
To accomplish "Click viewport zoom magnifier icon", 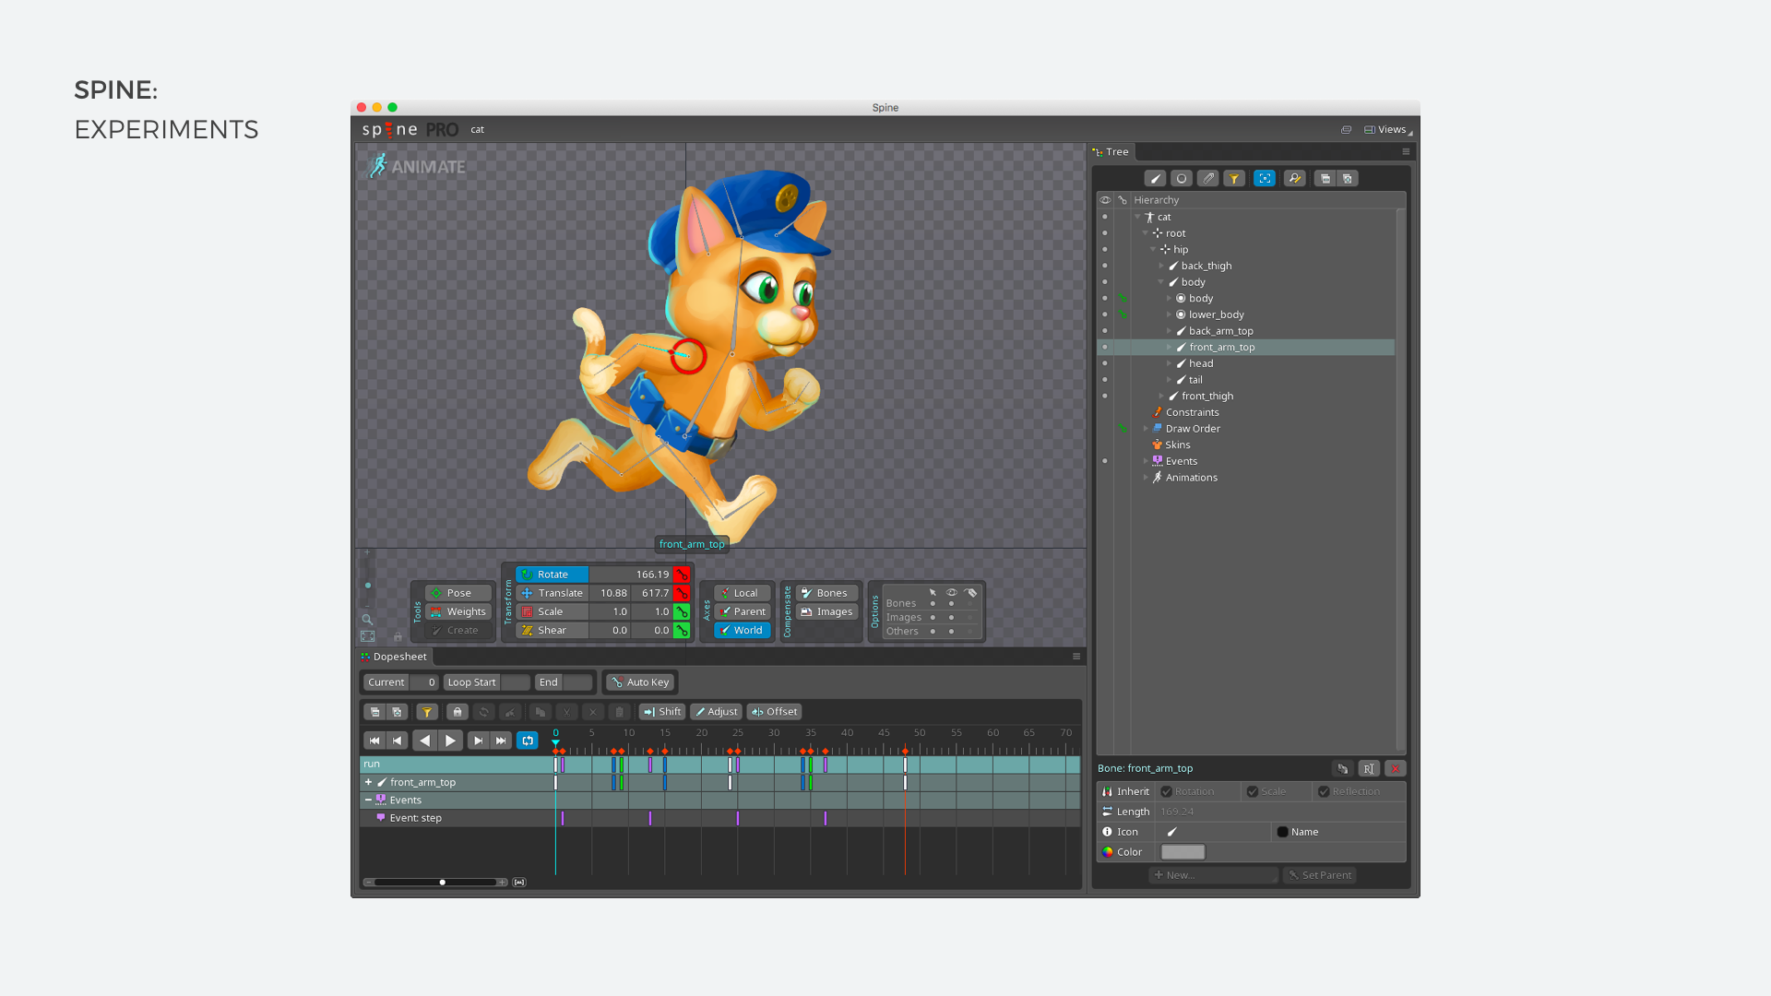I will coord(367,620).
